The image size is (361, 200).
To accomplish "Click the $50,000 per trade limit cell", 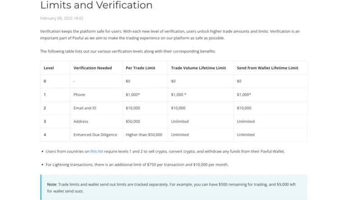I will 145,121.
